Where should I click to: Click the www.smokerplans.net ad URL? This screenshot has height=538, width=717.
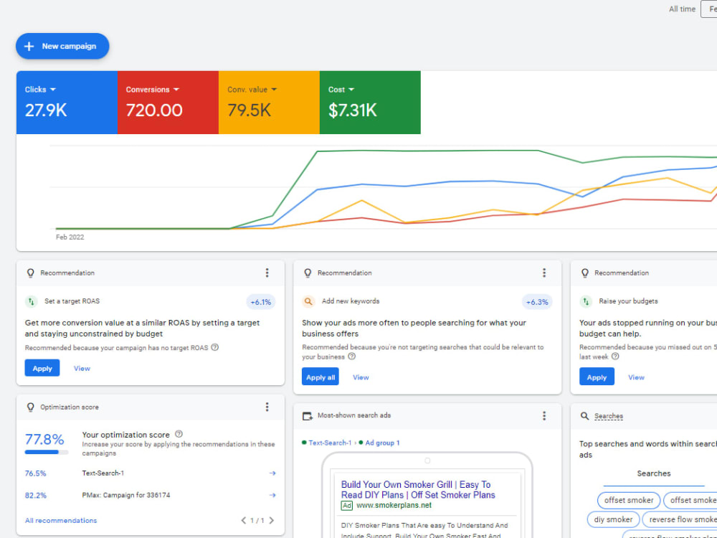click(394, 506)
